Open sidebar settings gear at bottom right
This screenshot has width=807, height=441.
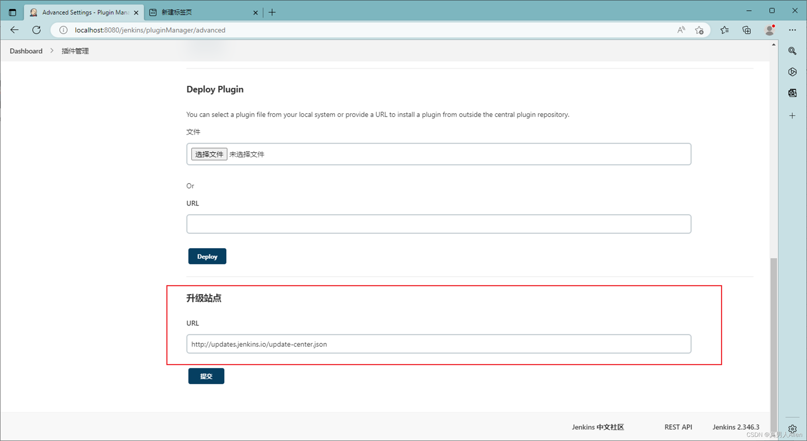coord(793,429)
